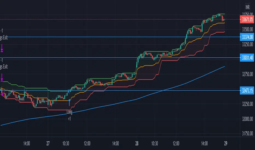This screenshot has height=150, width=255.
Task: Click the 32750.00 price scale tick
Action: 247,74
